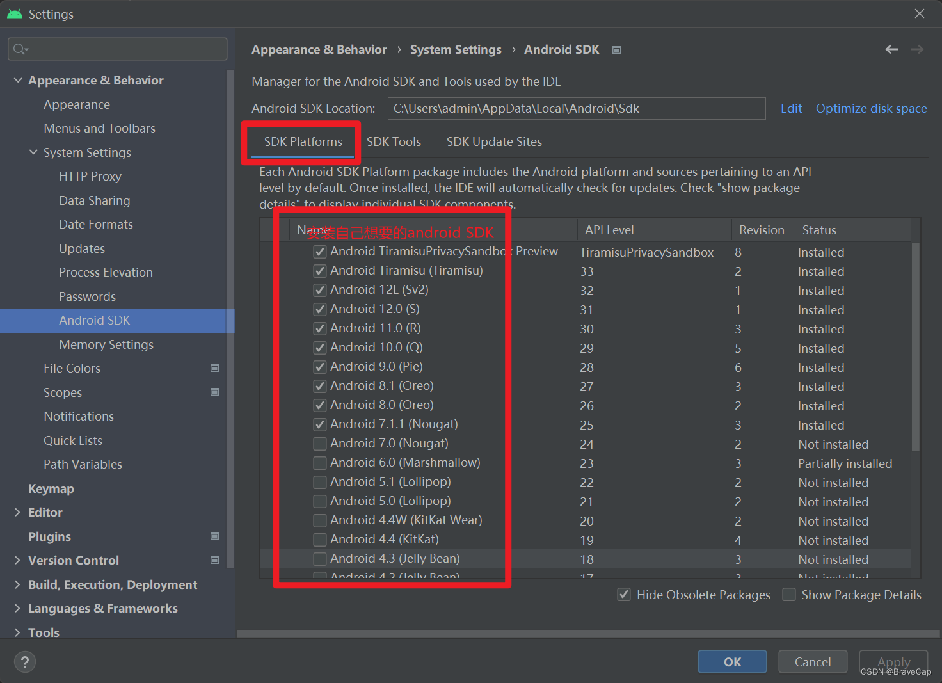This screenshot has height=683, width=942.
Task: Click the back navigation arrow icon
Action: pos(891,49)
